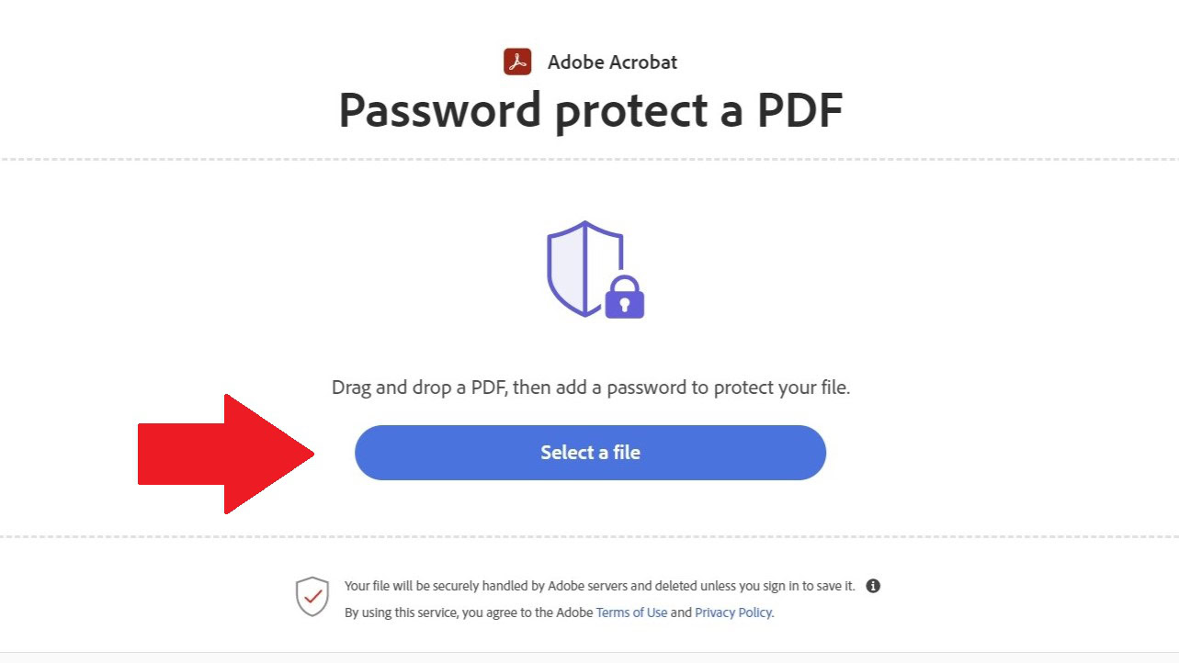
Task: Click the word "Password" in the title
Action: pyautogui.click(x=439, y=110)
